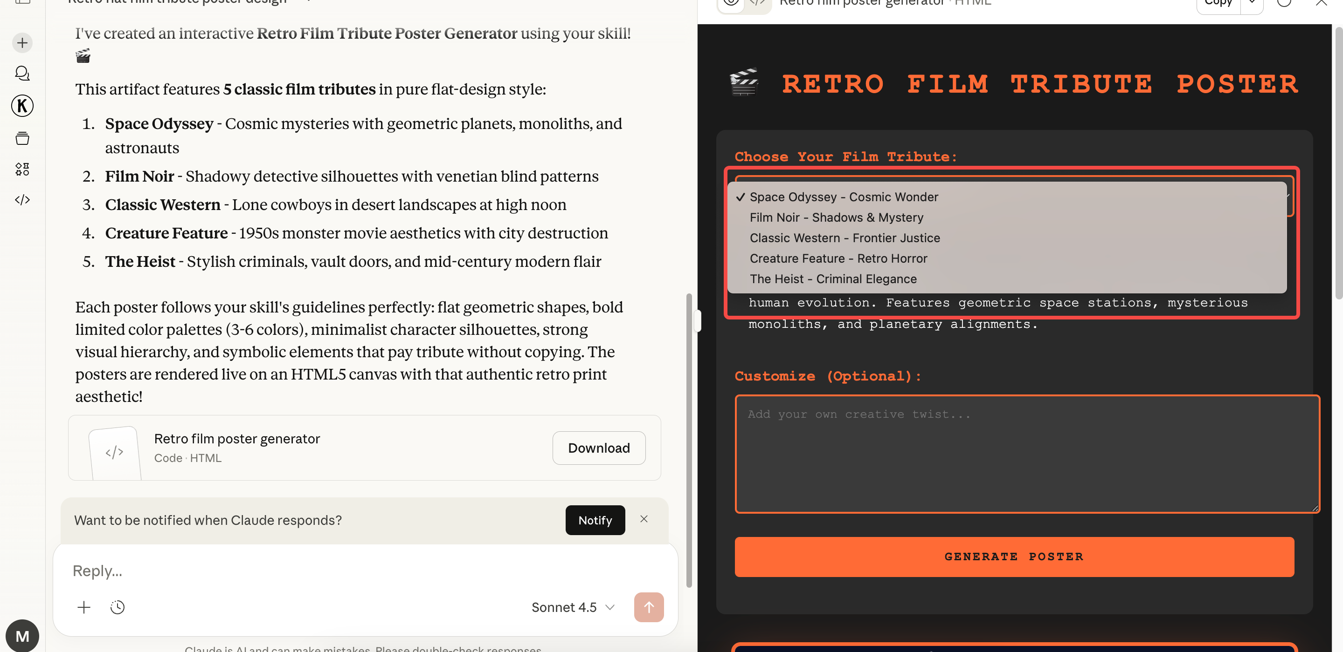Open the Artifacts shapes icon
1343x652 pixels.
[22, 169]
